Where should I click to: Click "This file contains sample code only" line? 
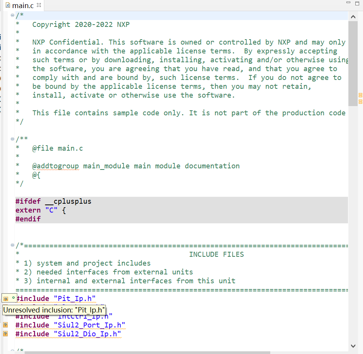click(189, 113)
